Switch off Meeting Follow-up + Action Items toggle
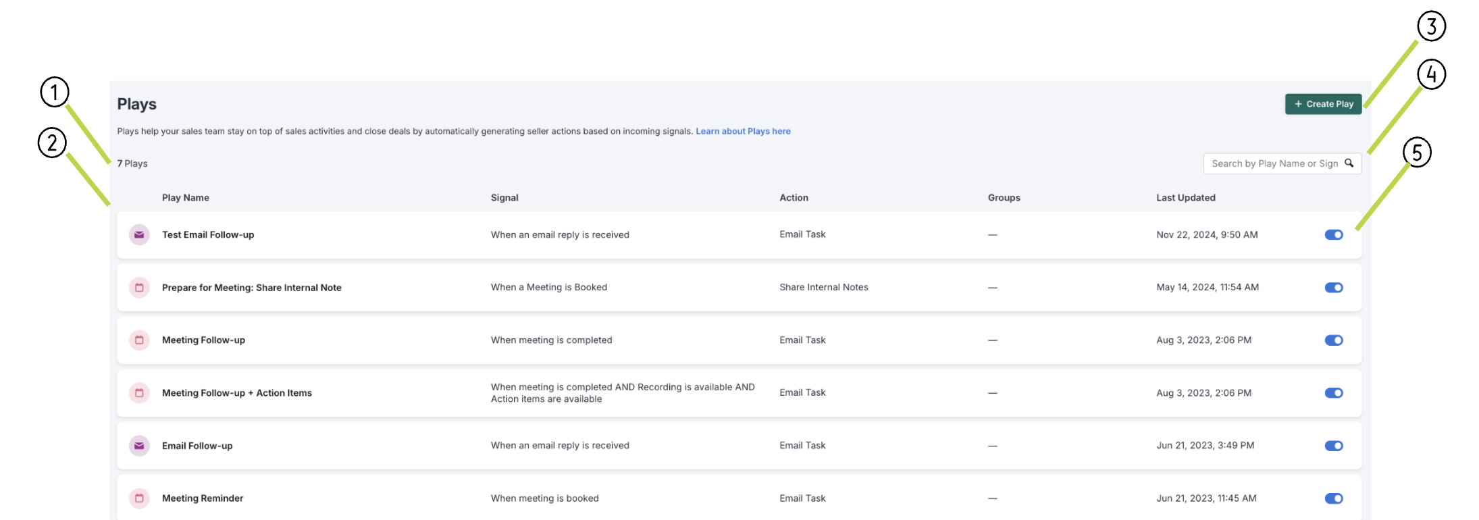Image resolution: width=1479 pixels, height=520 pixels. coord(1333,393)
